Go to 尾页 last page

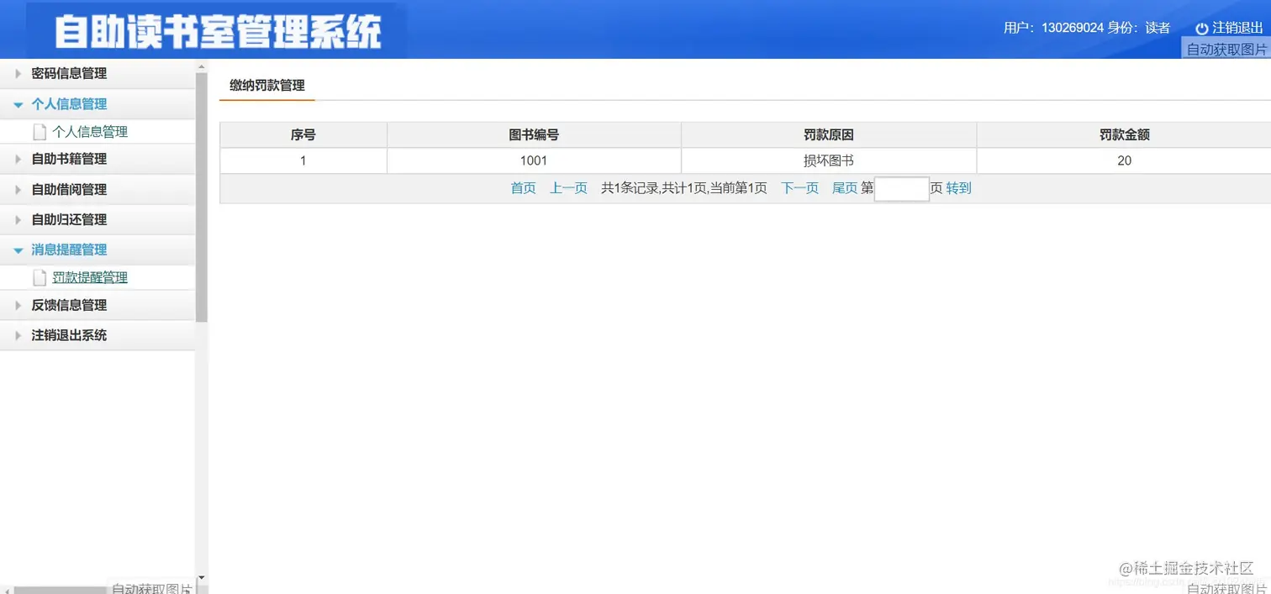844,187
